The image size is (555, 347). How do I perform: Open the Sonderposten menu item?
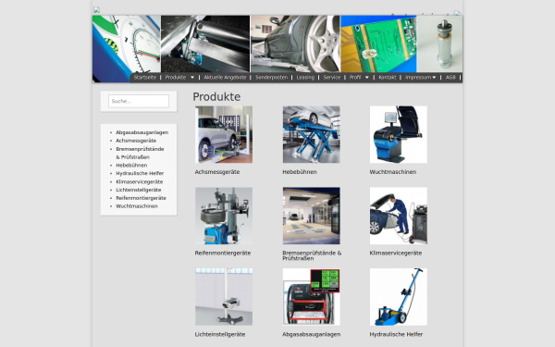(271, 77)
